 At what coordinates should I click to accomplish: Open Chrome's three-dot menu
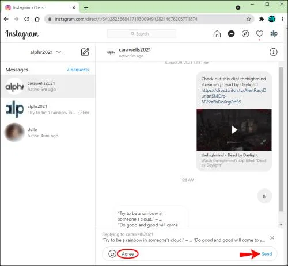pyautogui.click(x=282, y=19)
